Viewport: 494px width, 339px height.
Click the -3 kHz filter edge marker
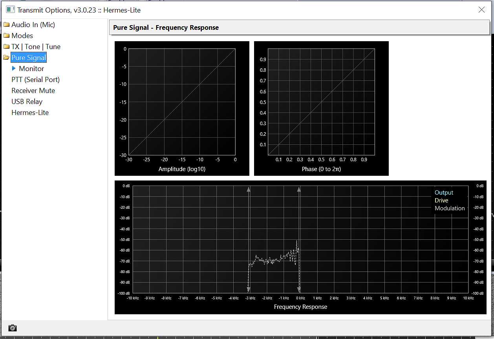click(249, 239)
